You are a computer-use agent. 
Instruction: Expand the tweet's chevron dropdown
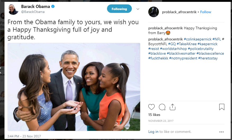(x=138, y=9)
